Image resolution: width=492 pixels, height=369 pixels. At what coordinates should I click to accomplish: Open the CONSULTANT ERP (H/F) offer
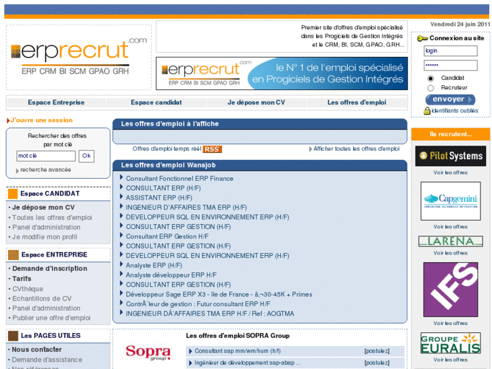(x=163, y=188)
